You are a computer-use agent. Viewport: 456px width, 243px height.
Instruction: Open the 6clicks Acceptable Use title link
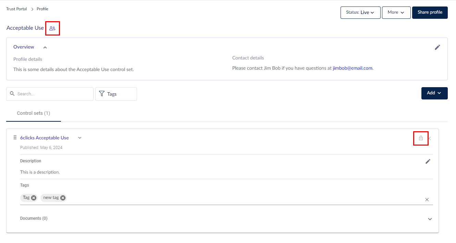pyautogui.click(x=45, y=138)
